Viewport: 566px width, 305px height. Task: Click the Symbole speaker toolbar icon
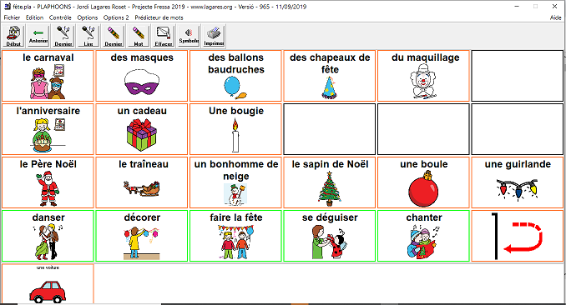tap(189, 36)
